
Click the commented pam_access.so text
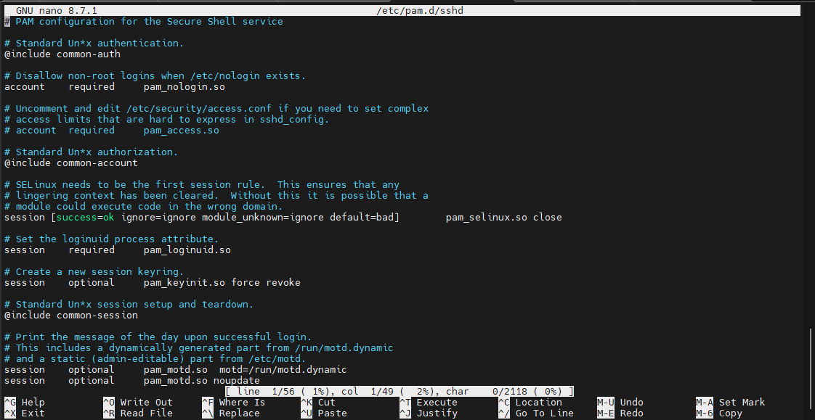(x=182, y=131)
